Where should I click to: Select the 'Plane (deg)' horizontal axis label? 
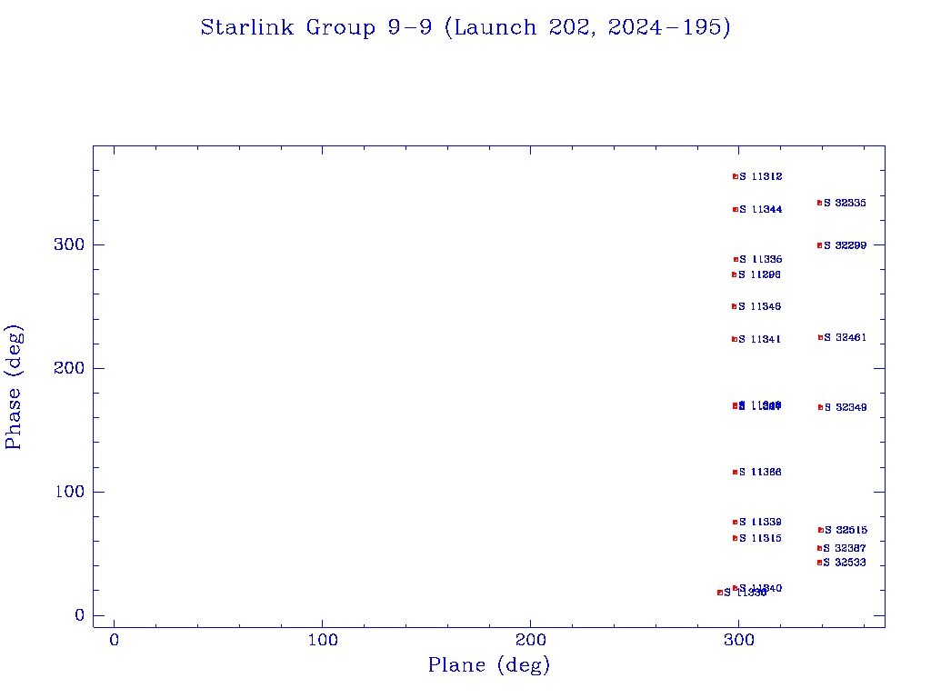click(489, 664)
